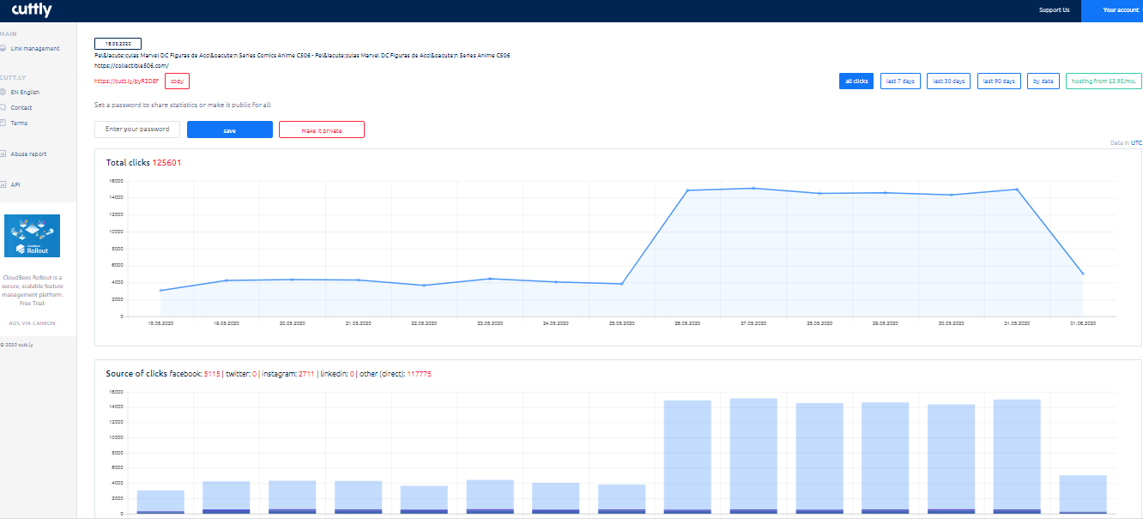Switch to last 30 days view
This screenshot has height=524, width=1143.
pos(949,81)
